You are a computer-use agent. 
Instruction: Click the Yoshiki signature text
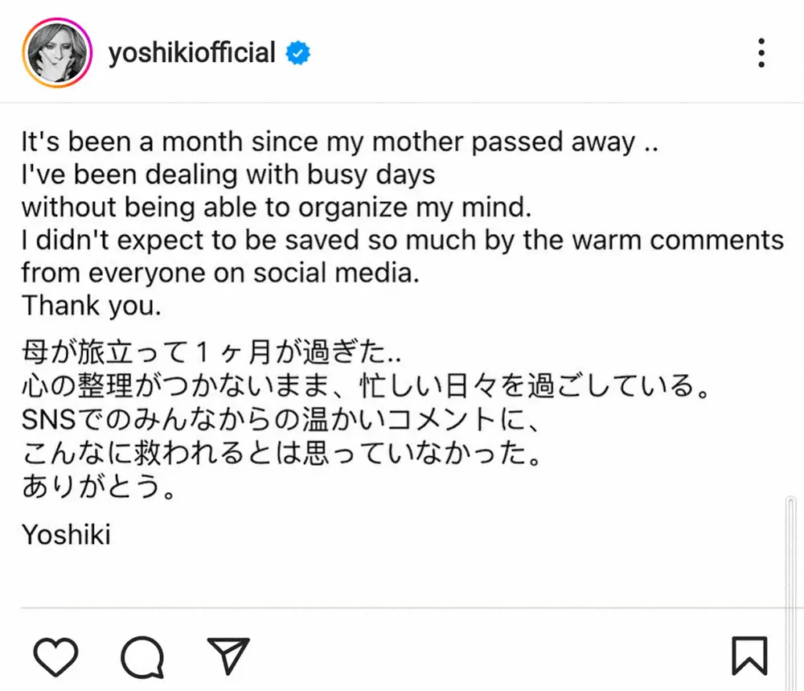[66, 534]
